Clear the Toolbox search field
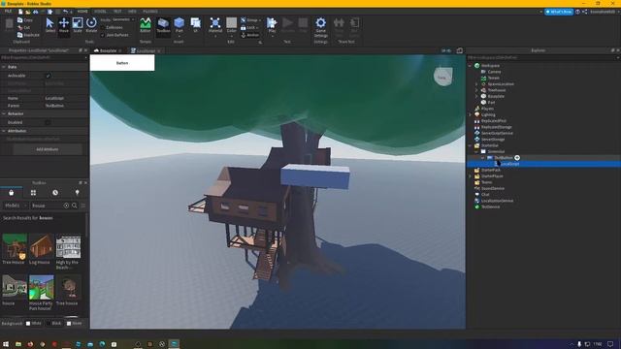 66,206
